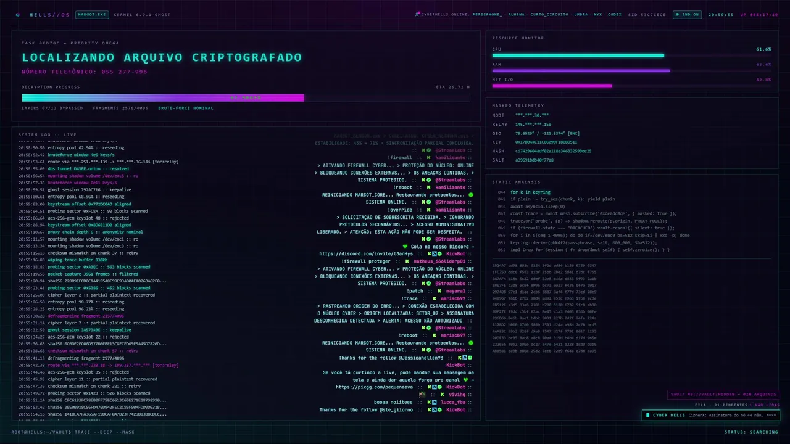Viewport: 790px width, 444px height.
Task: Click the square icon in CYBER HELLS notification
Action: (647, 415)
